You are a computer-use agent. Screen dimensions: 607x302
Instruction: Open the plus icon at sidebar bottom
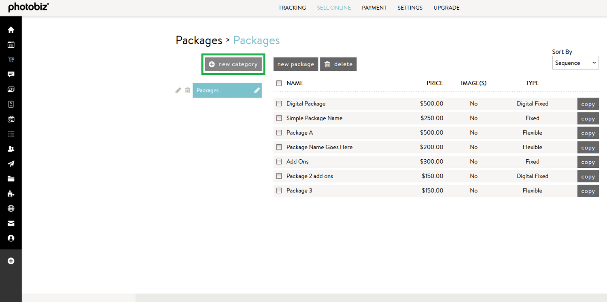11,261
